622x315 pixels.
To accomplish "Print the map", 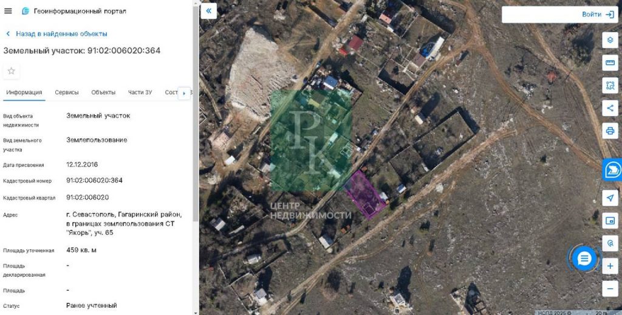I will (610, 131).
